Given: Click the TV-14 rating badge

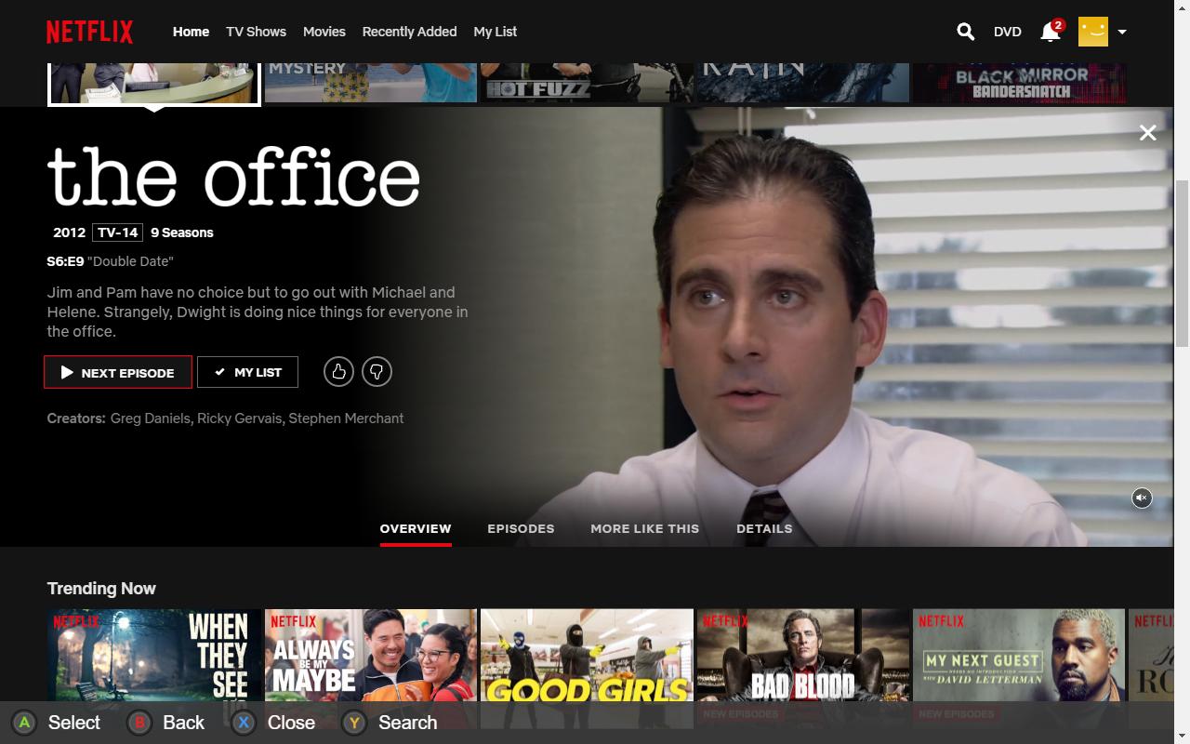Looking at the screenshot, I should click(118, 232).
